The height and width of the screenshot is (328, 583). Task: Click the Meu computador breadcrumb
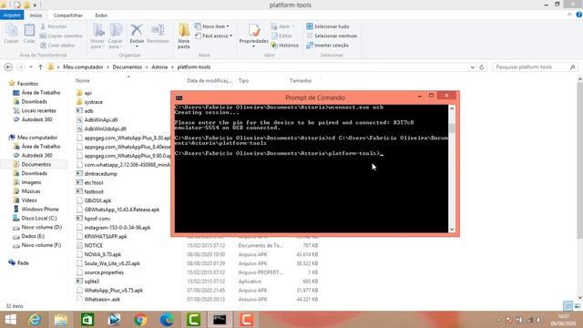coord(83,67)
